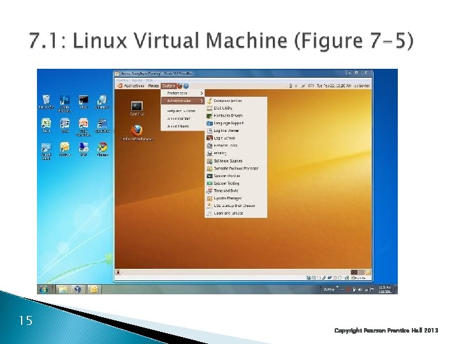Switch to second workspace in switcher

[x=361, y=273]
